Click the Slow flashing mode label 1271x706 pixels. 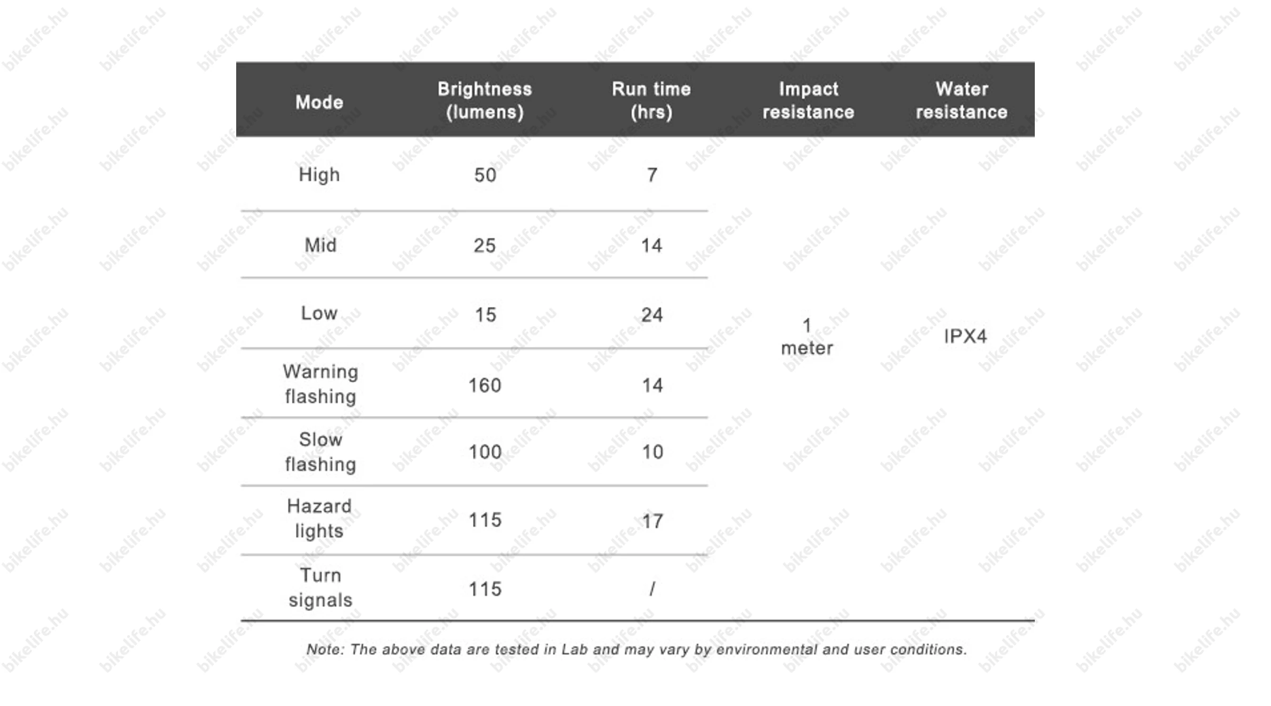320,451
